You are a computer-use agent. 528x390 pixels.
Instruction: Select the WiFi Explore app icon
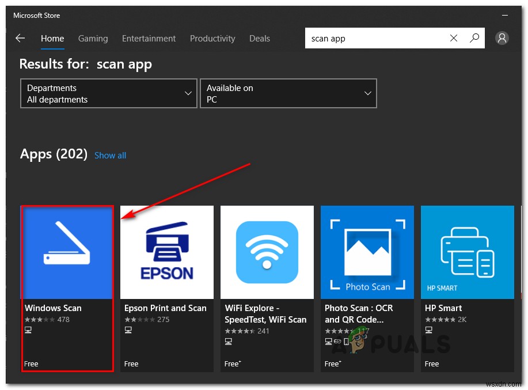tap(267, 252)
